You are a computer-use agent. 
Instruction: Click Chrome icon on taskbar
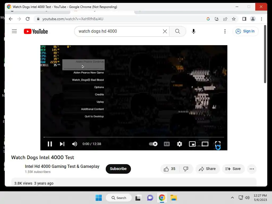162,198
